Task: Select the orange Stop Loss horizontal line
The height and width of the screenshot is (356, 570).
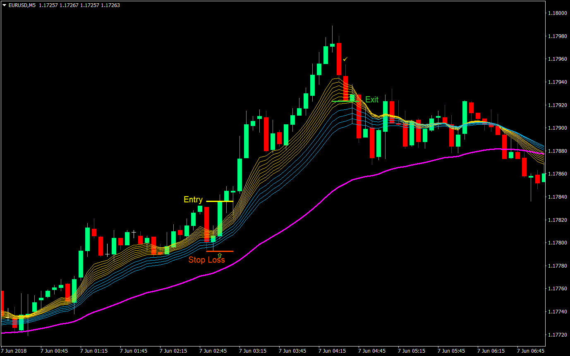Action: coord(219,250)
